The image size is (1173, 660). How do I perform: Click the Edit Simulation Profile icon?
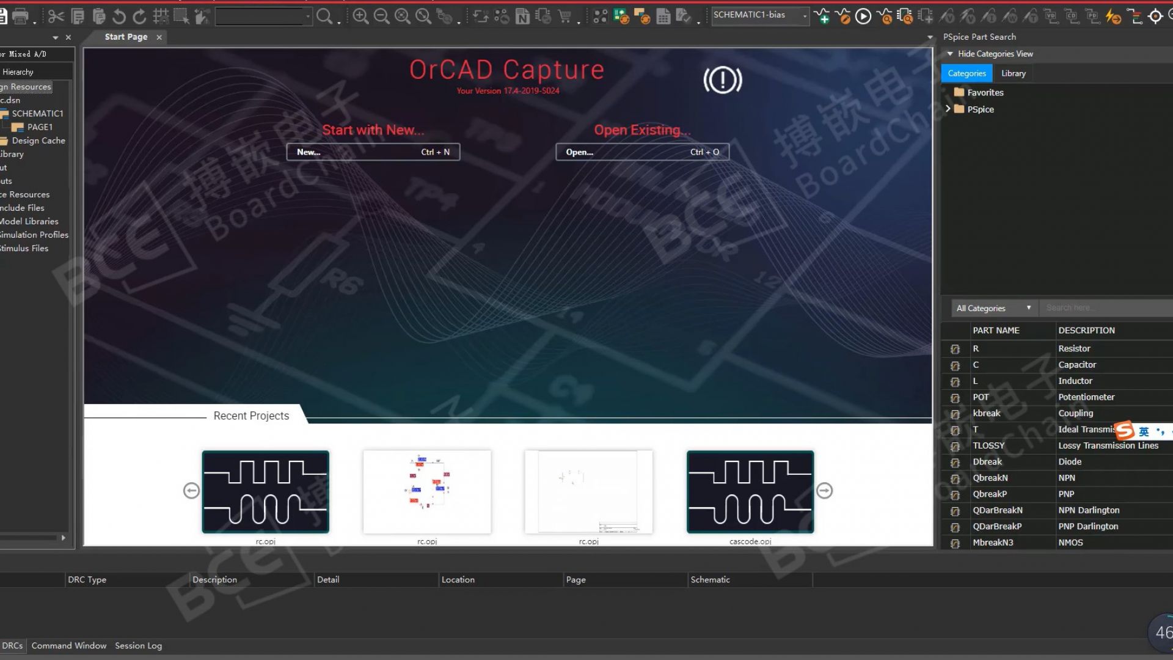(x=842, y=16)
